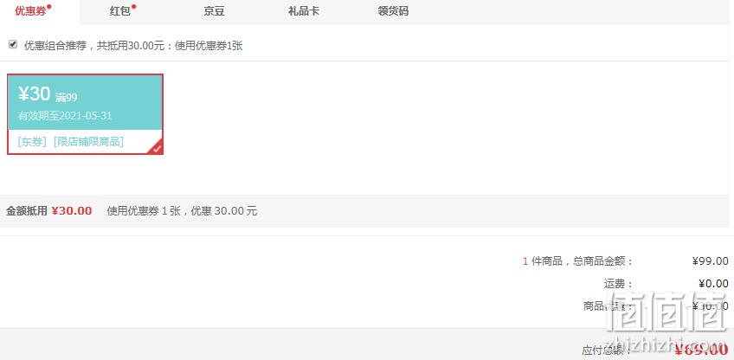Switch to the 领货码 tab
734x360 pixels.
(x=393, y=11)
